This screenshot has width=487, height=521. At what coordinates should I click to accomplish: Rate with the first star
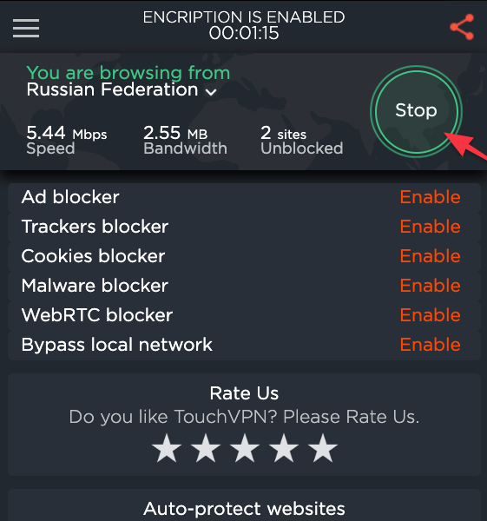[167, 448]
